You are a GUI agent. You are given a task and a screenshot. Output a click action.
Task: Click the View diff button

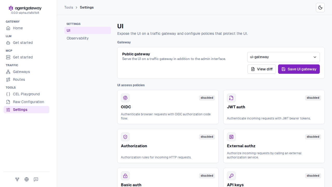pyautogui.click(x=261, y=69)
